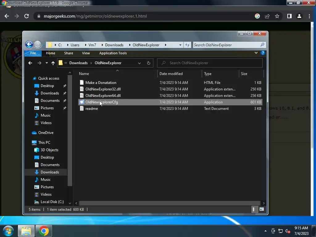The image size is (316, 237).
Task: Open pinned Documents under Quick access
Action: coord(50,101)
